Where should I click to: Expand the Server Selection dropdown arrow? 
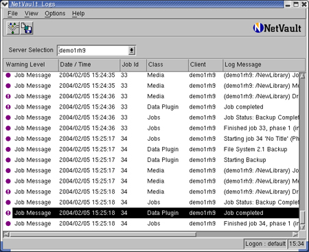[132, 50]
